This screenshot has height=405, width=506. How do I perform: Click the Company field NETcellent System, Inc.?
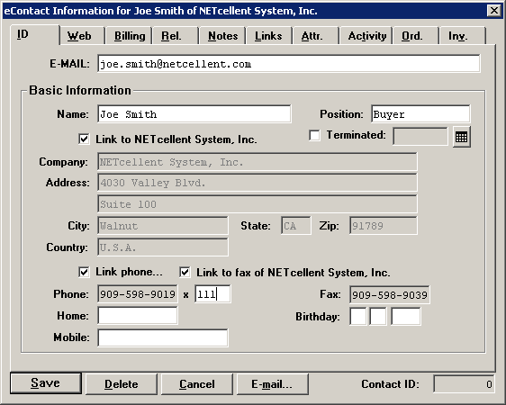click(x=258, y=162)
